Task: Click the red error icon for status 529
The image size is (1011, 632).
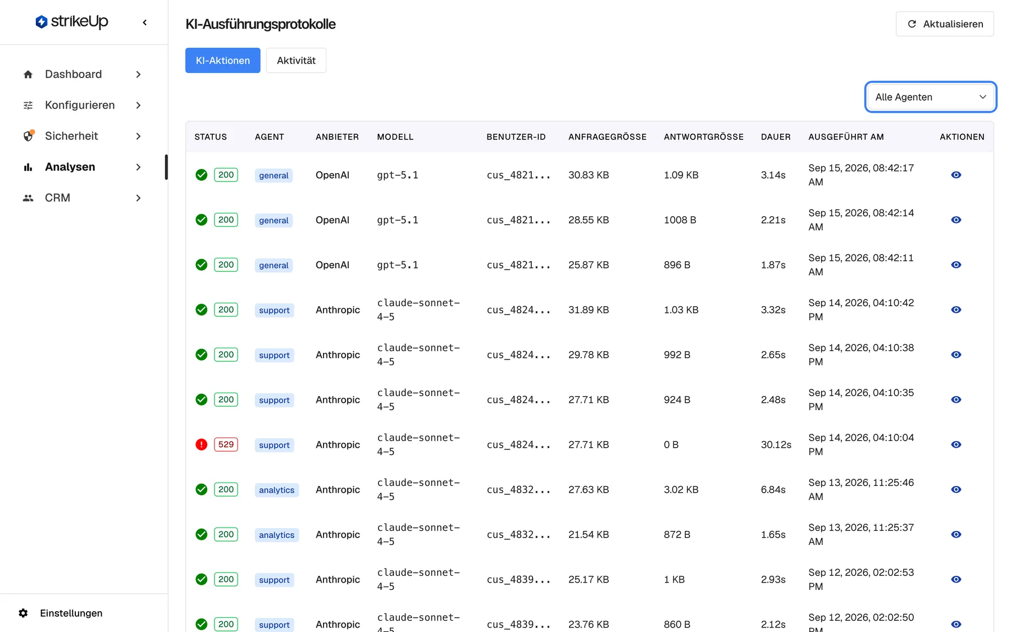Action: (x=201, y=444)
